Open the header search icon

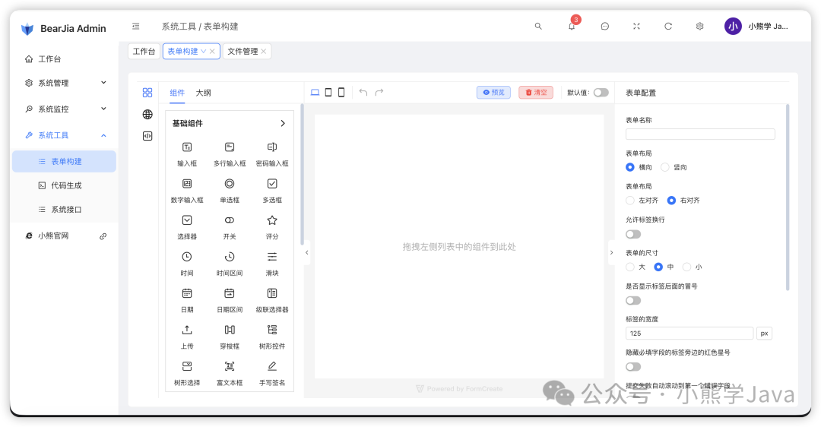tap(537, 26)
